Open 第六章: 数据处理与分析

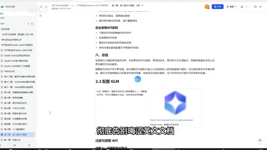point(15,113)
